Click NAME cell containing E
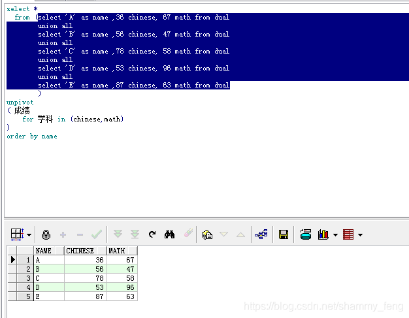The height and width of the screenshot is (318, 409). point(49,296)
